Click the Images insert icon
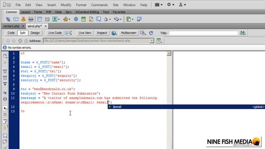Viewport: 265px width, 149px height. [55, 19]
